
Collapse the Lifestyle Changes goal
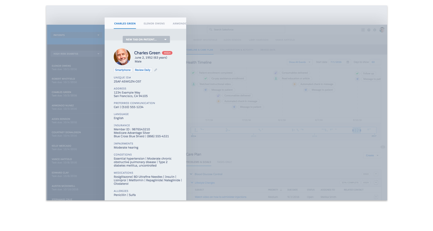[192, 183]
